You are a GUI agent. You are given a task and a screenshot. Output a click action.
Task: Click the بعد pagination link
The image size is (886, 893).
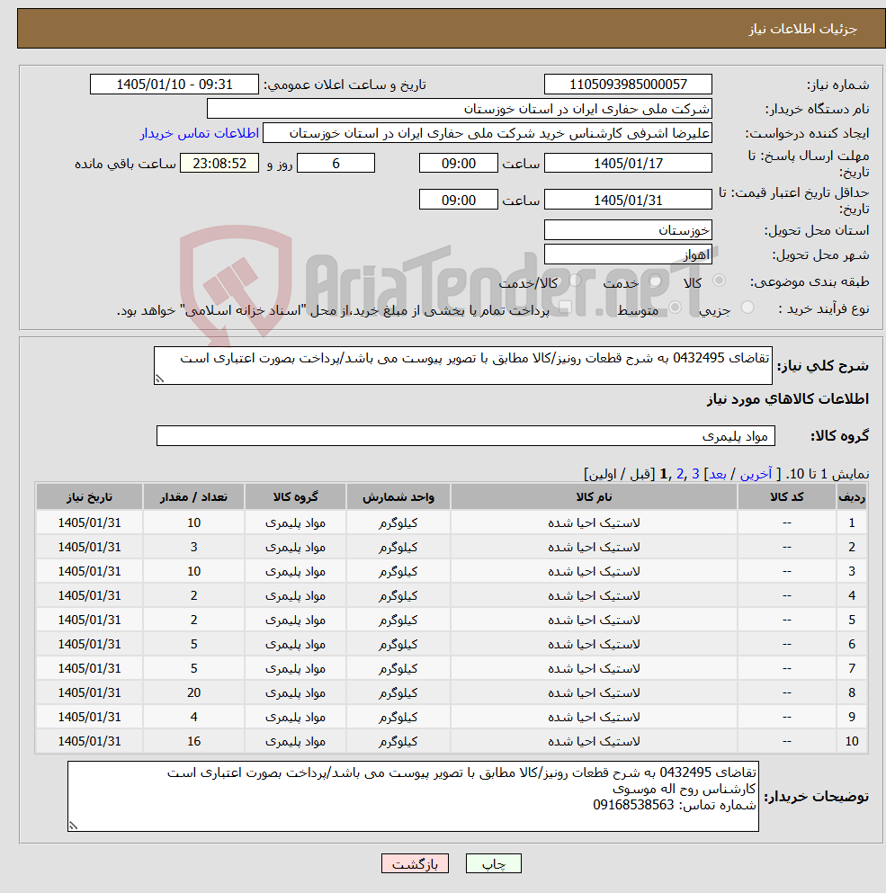(x=718, y=474)
